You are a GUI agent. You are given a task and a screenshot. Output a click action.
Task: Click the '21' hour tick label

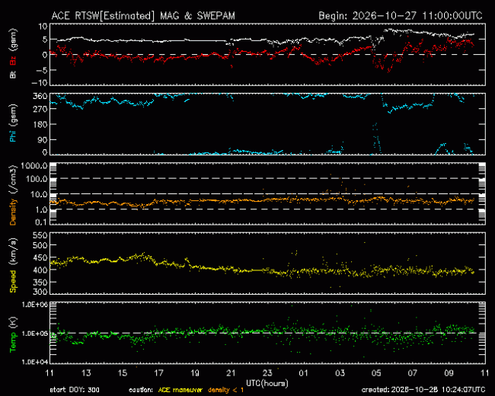pos(231,373)
